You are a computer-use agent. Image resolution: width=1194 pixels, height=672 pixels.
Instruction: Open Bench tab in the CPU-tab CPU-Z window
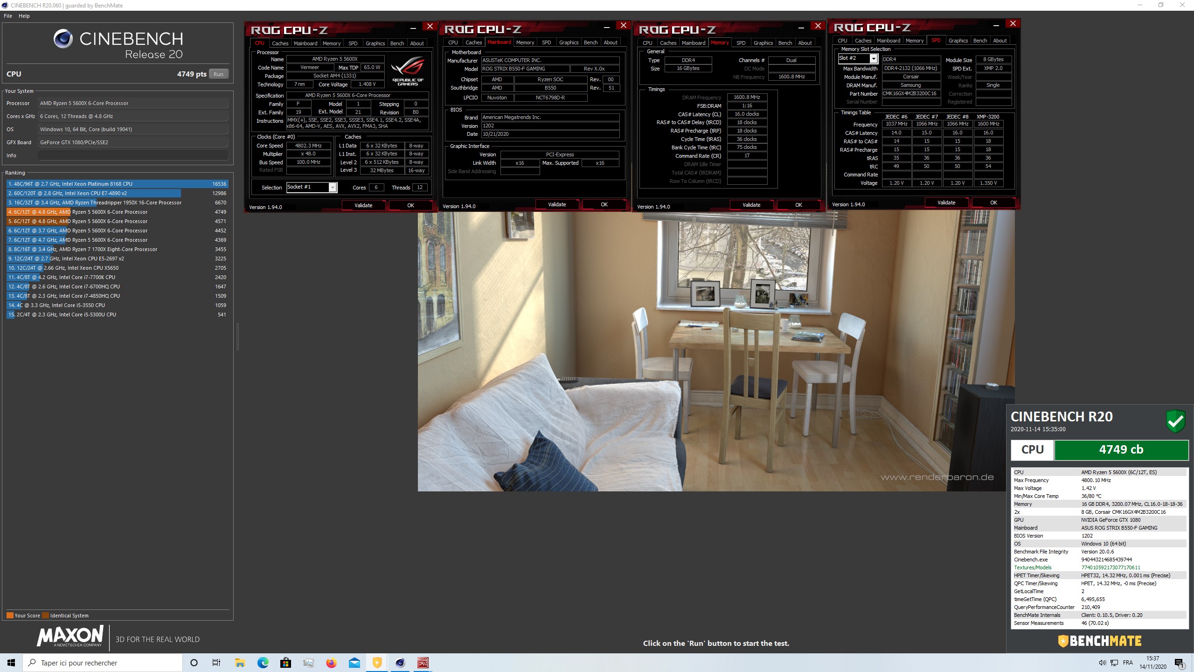click(x=397, y=43)
